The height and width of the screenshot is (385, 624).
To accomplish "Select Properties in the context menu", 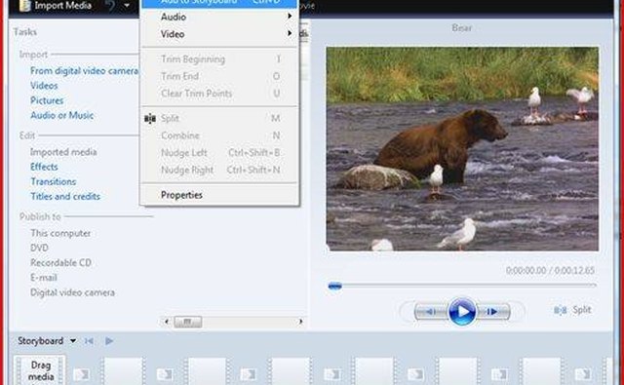I will click(x=219, y=195).
